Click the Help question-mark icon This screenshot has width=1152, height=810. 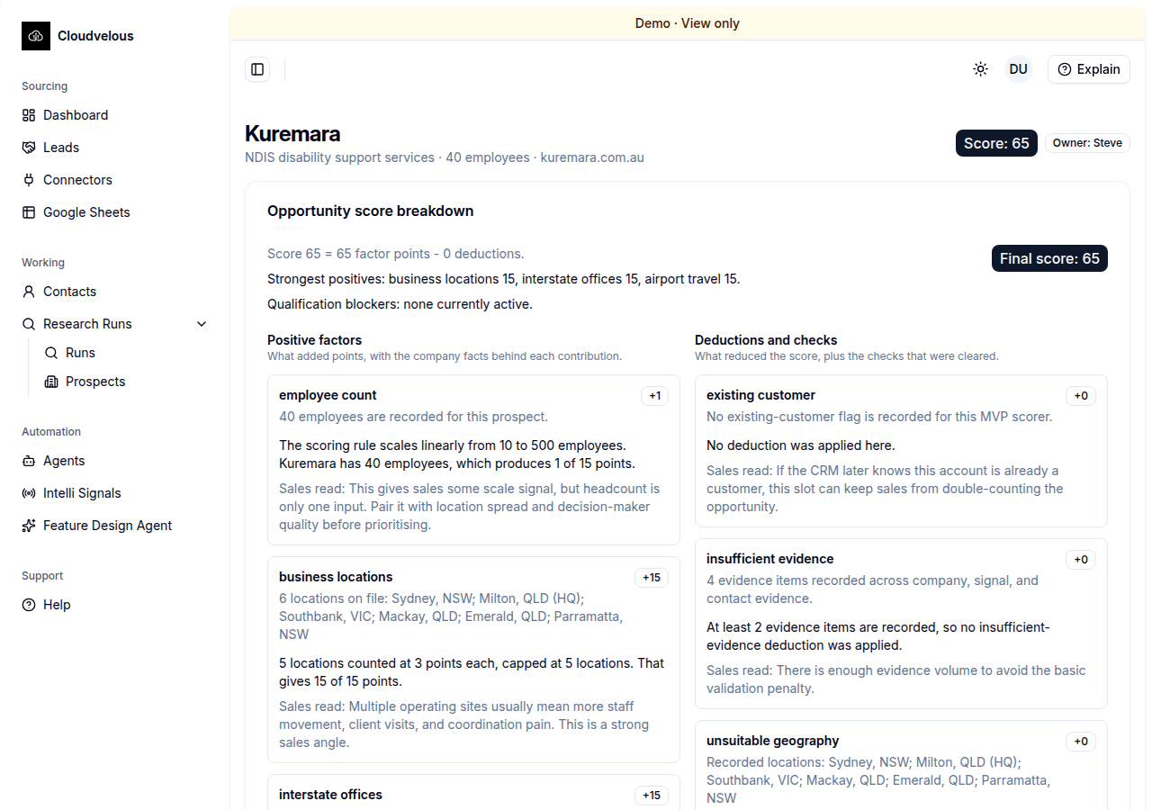pyautogui.click(x=29, y=605)
